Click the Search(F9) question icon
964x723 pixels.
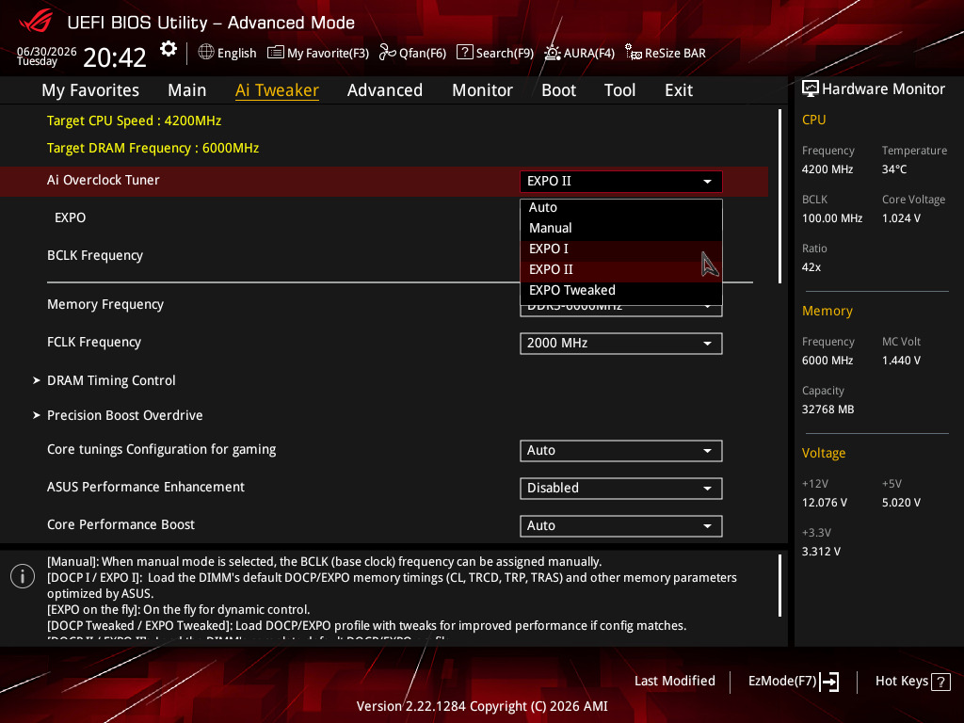coord(465,53)
